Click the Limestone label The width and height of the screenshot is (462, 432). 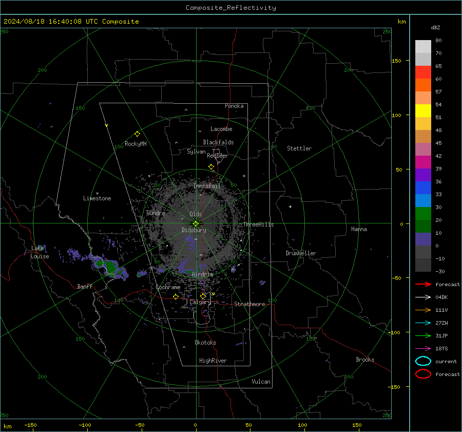[x=97, y=198]
